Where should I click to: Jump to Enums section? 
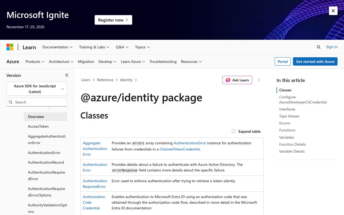[x=285, y=123]
